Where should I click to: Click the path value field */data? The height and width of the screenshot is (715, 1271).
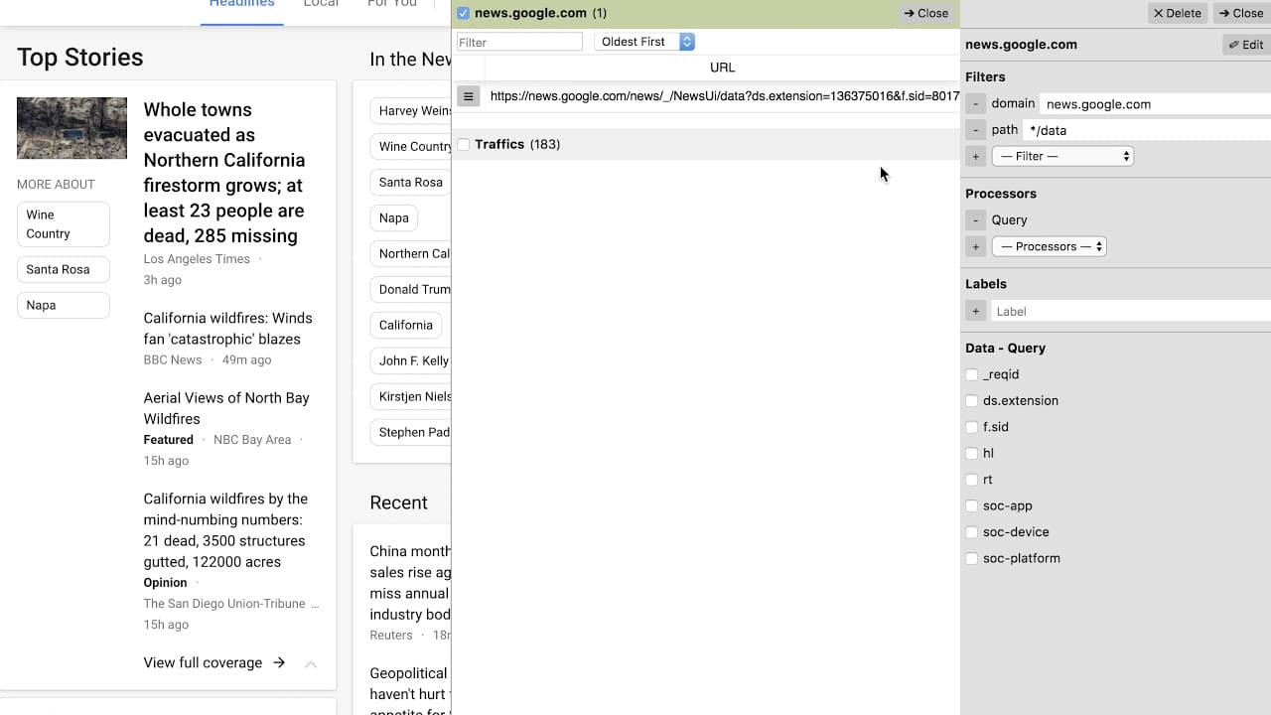click(x=1147, y=130)
